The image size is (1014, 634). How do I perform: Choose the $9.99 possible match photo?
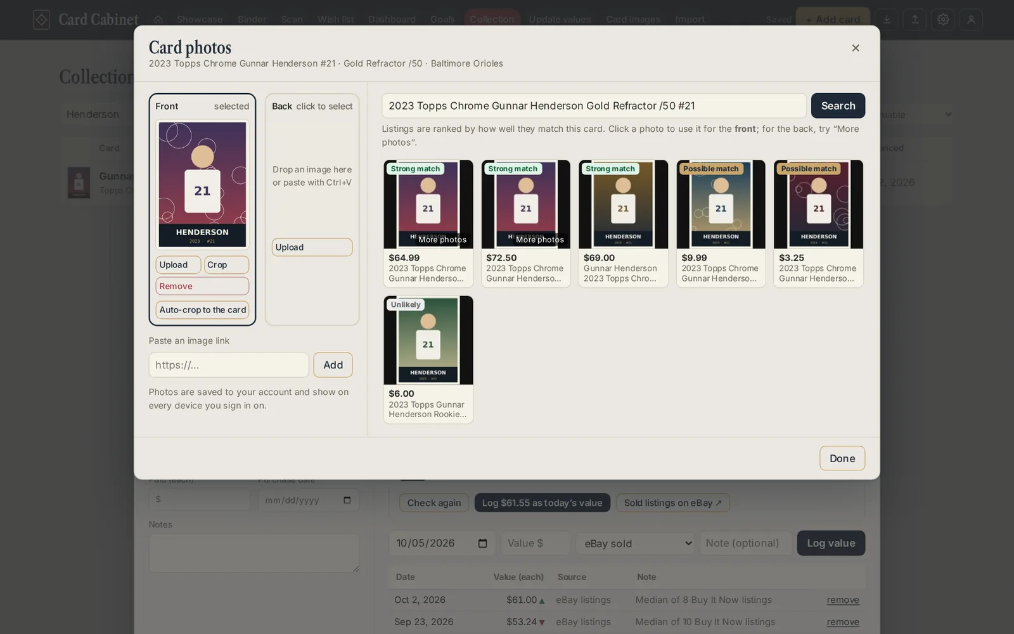pos(721,204)
